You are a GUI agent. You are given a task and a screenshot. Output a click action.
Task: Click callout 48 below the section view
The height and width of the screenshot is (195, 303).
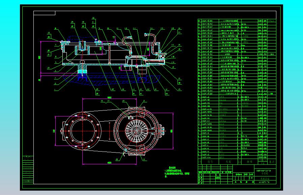coord(113,90)
